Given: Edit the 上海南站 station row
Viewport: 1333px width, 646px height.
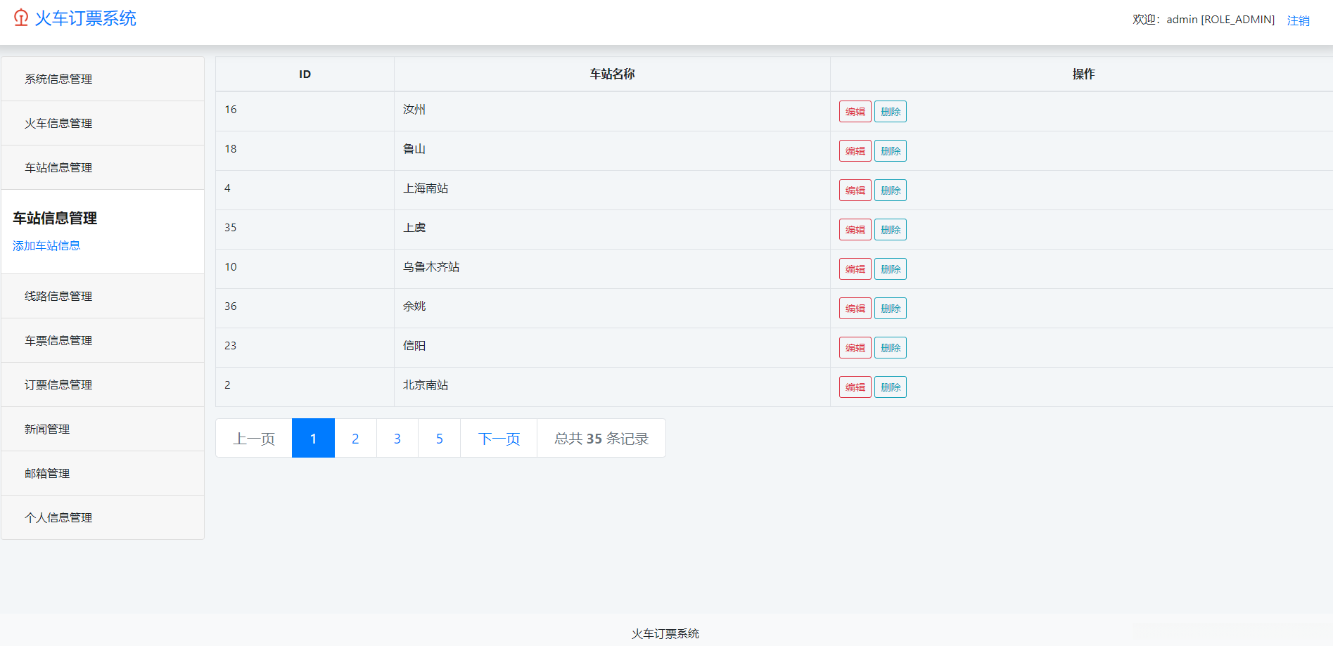Looking at the screenshot, I should pyautogui.click(x=855, y=190).
